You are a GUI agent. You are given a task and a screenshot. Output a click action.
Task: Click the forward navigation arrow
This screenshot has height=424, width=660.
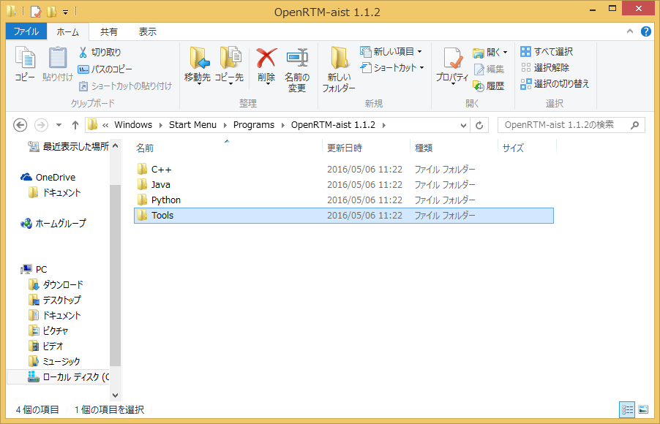41,125
